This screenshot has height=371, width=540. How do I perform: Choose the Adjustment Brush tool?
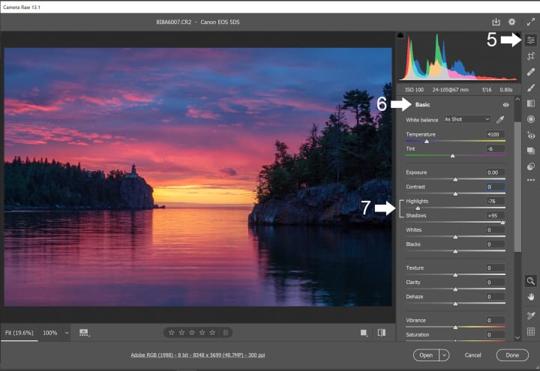pos(531,88)
